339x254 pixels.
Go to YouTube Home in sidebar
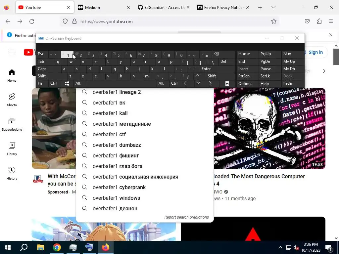(x=12, y=76)
